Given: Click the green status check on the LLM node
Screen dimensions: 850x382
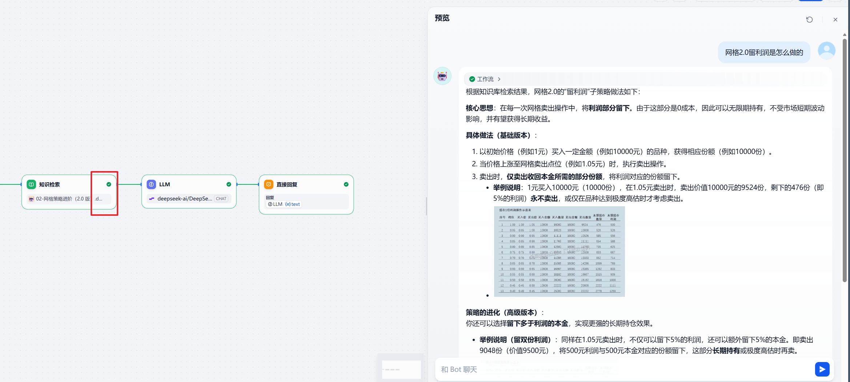Looking at the screenshot, I should click(229, 184).
